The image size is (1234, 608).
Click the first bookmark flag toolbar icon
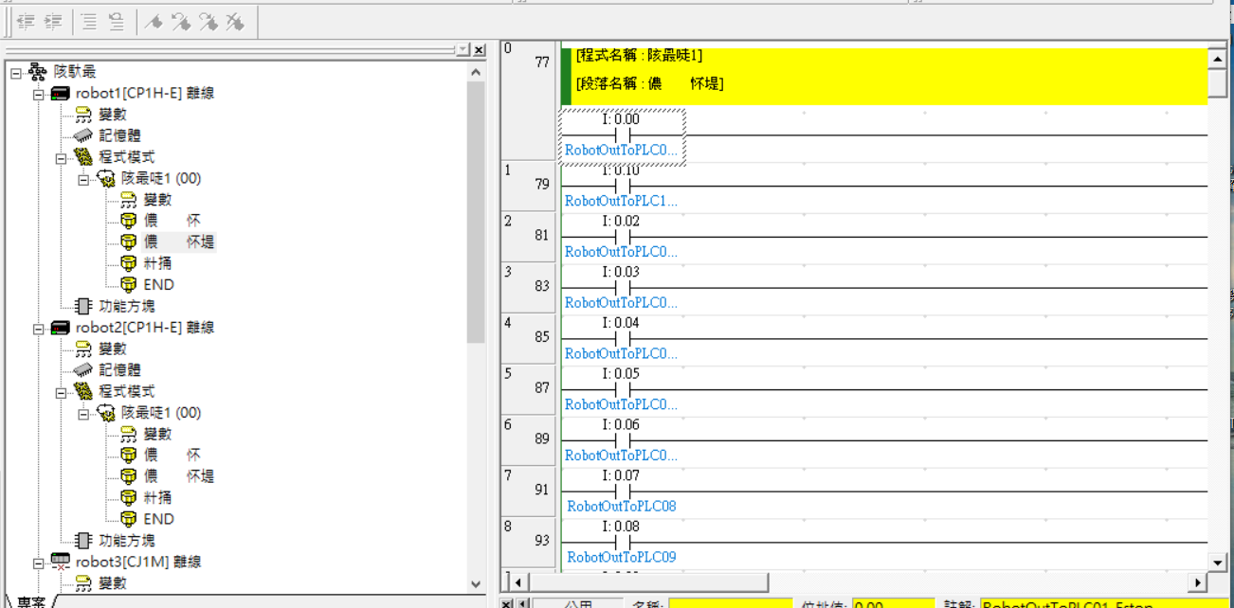[x=154, y=22]
